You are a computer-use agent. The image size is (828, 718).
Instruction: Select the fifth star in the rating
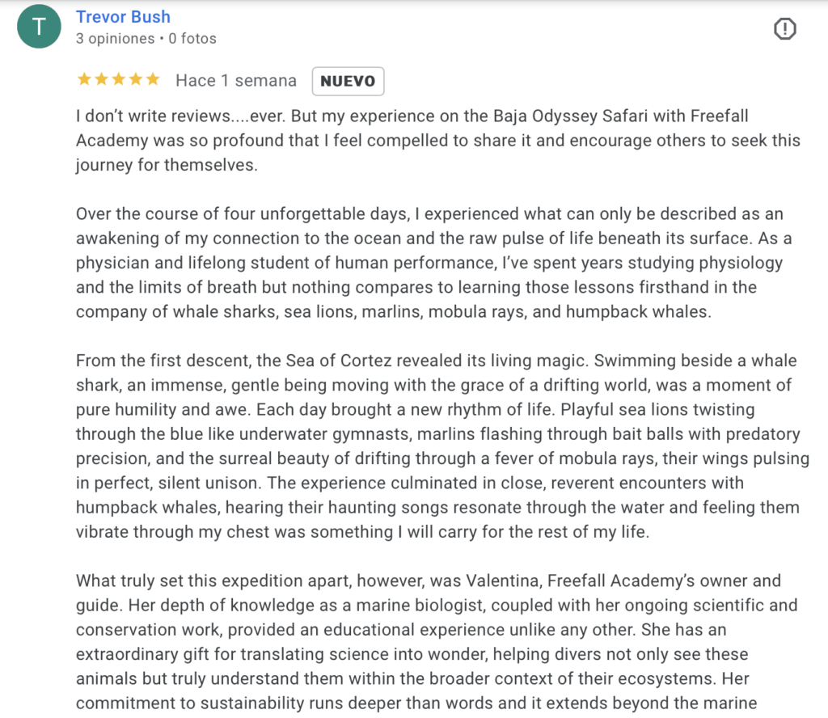152,79
